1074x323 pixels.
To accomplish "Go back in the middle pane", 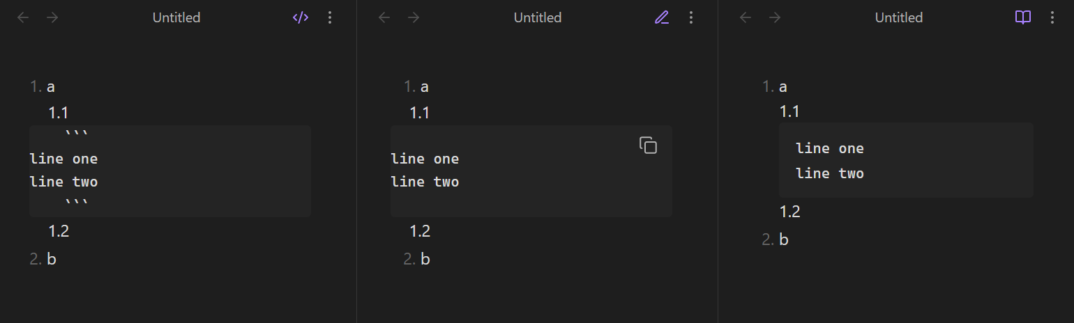I will click(x=384, y=17).
